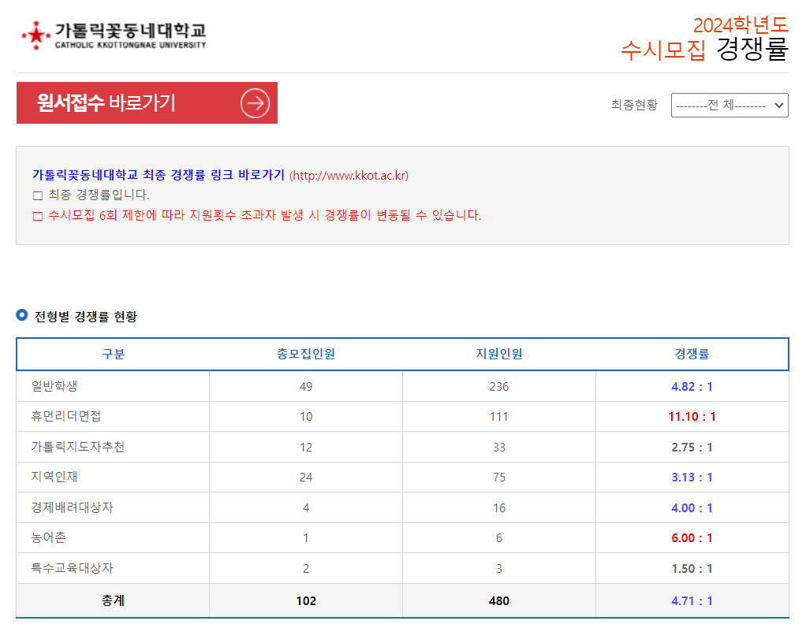Viewport: 806px width, 628px height.
Task: Click the 원서접수 바로가기 button
Action: coord(147,102)
